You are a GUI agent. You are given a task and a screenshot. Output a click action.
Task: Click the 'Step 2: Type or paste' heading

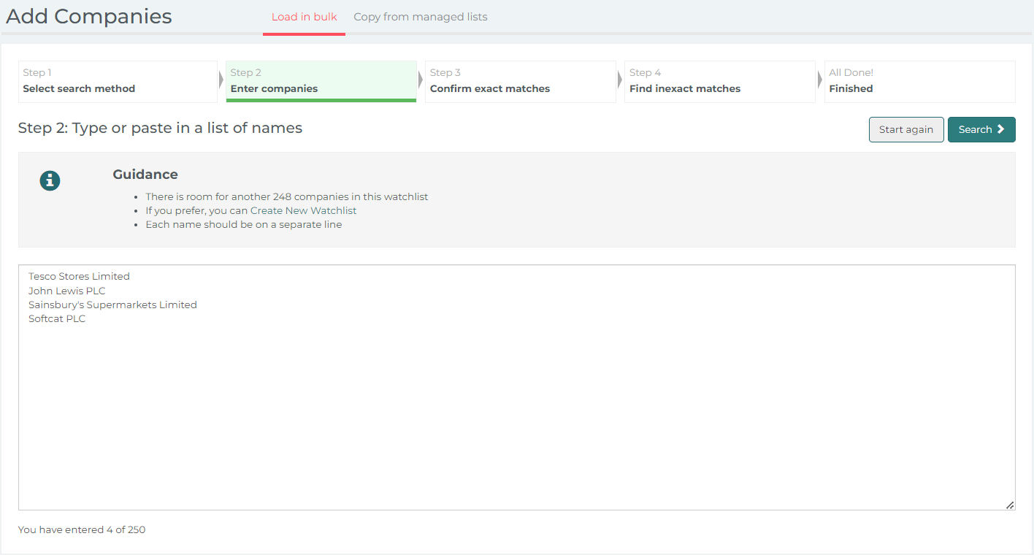tap(160, 128)
